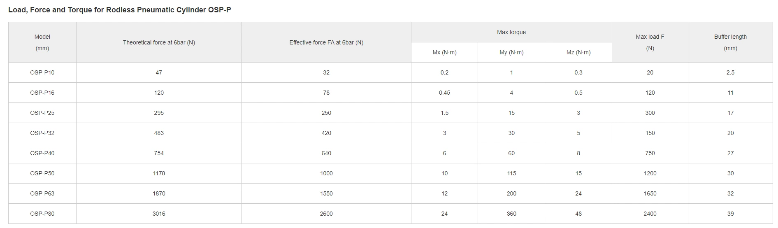Select the 2600 effective force value
This screenshot has width=778, height=228.
tap(326, 214)
